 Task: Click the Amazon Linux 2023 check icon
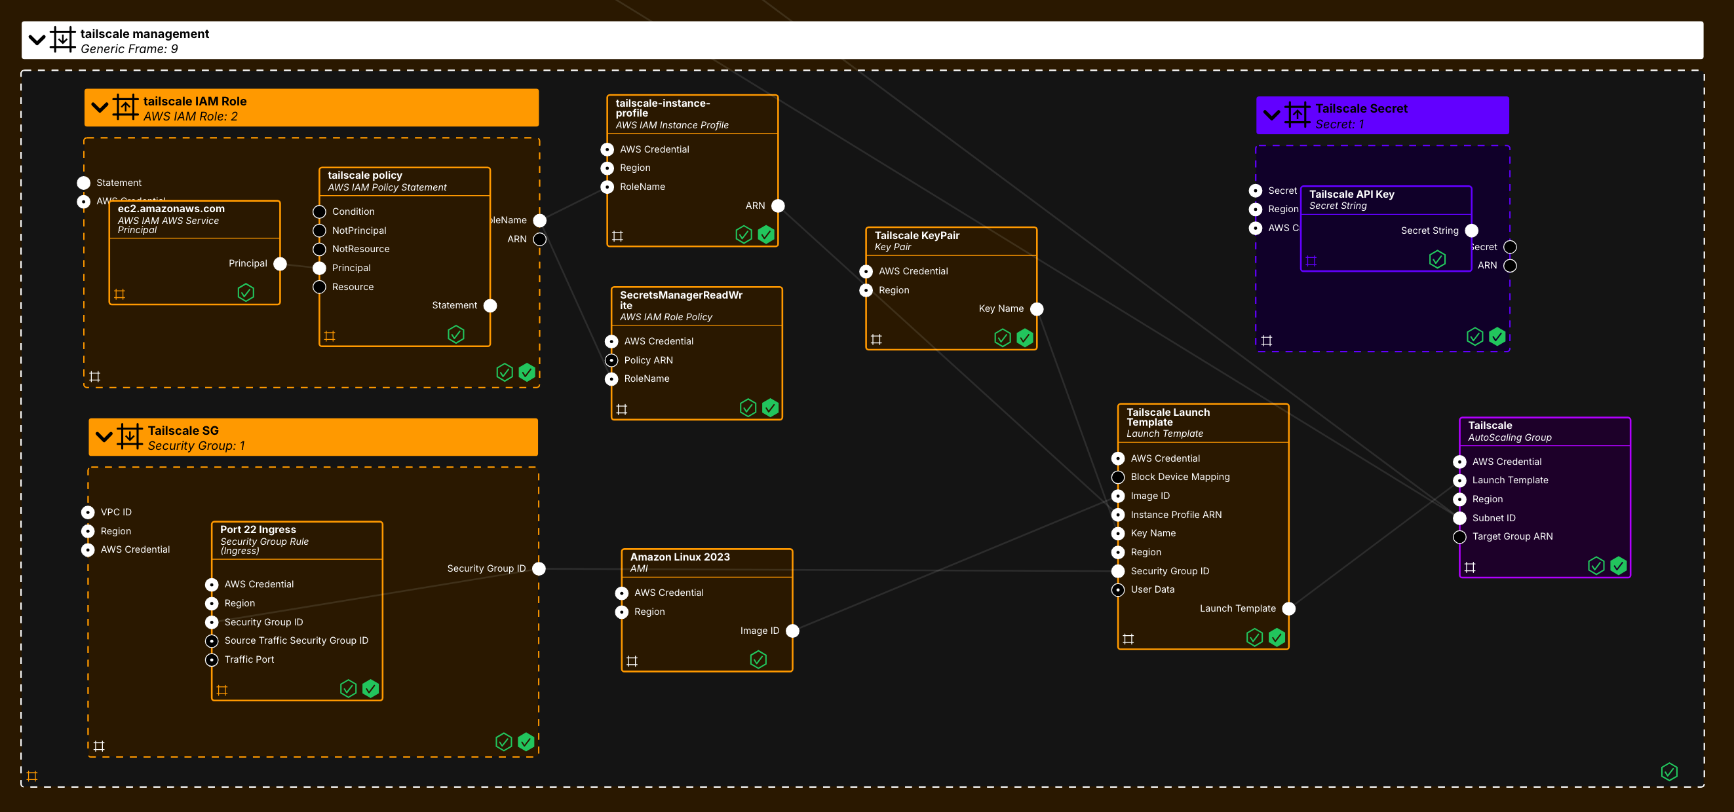tap(759, 660)
